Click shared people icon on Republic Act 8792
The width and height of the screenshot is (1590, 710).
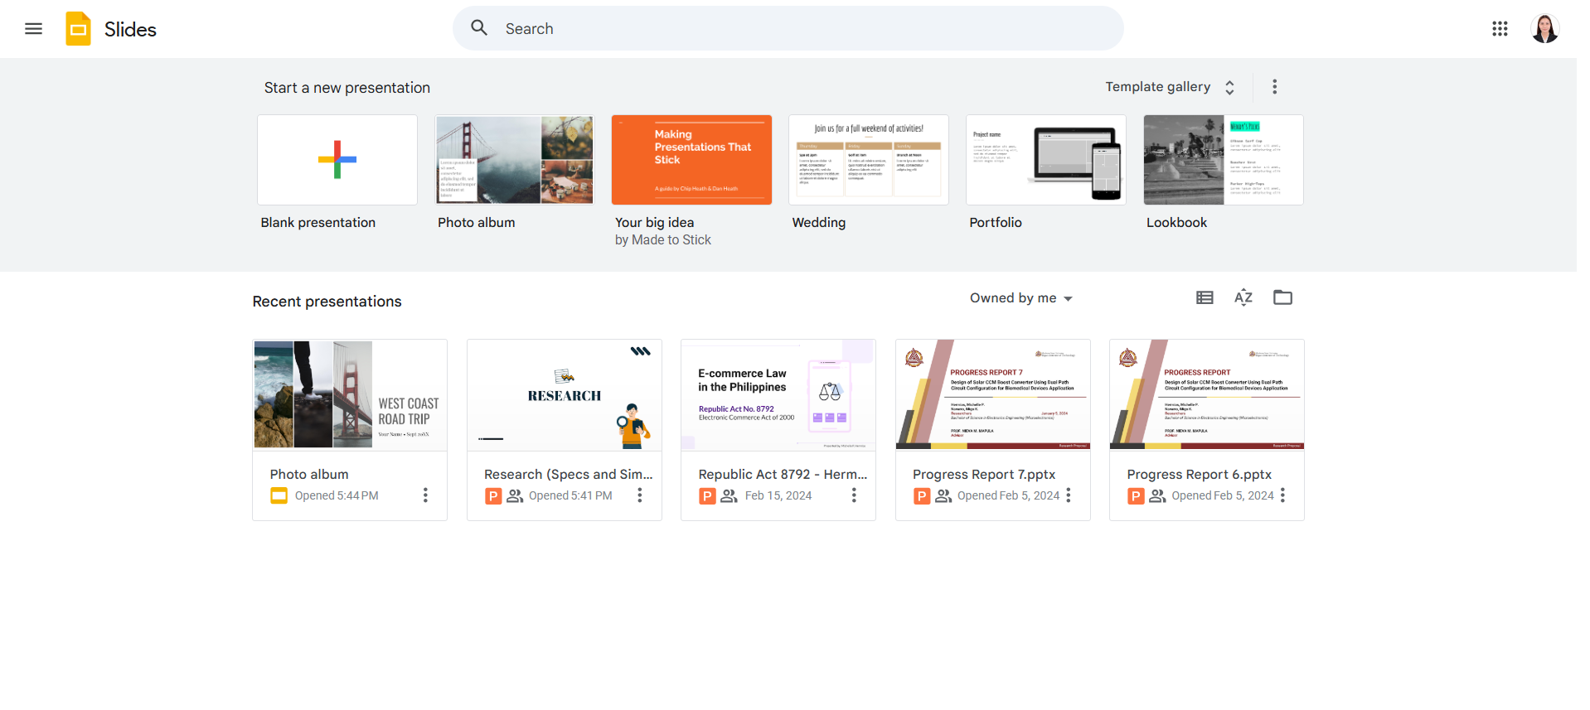point(729,496)
